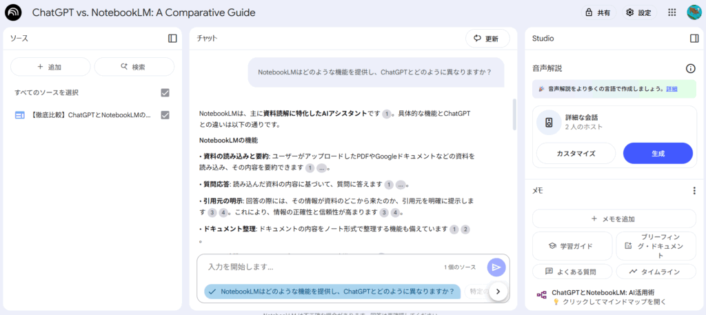Open citation 1 after AIアシスタントです
The height and width of the screenshot is (315, 706).
click(386, 114)
